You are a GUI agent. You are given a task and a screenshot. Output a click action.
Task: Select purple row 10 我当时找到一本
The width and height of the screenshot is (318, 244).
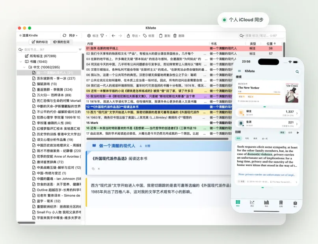coord(159,96)
